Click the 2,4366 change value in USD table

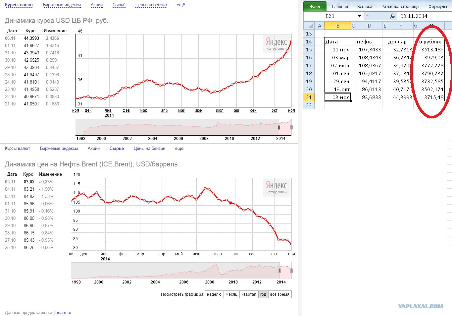[x=52, y=38]
